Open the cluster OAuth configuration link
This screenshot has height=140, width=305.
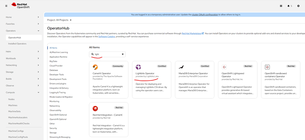205,15
